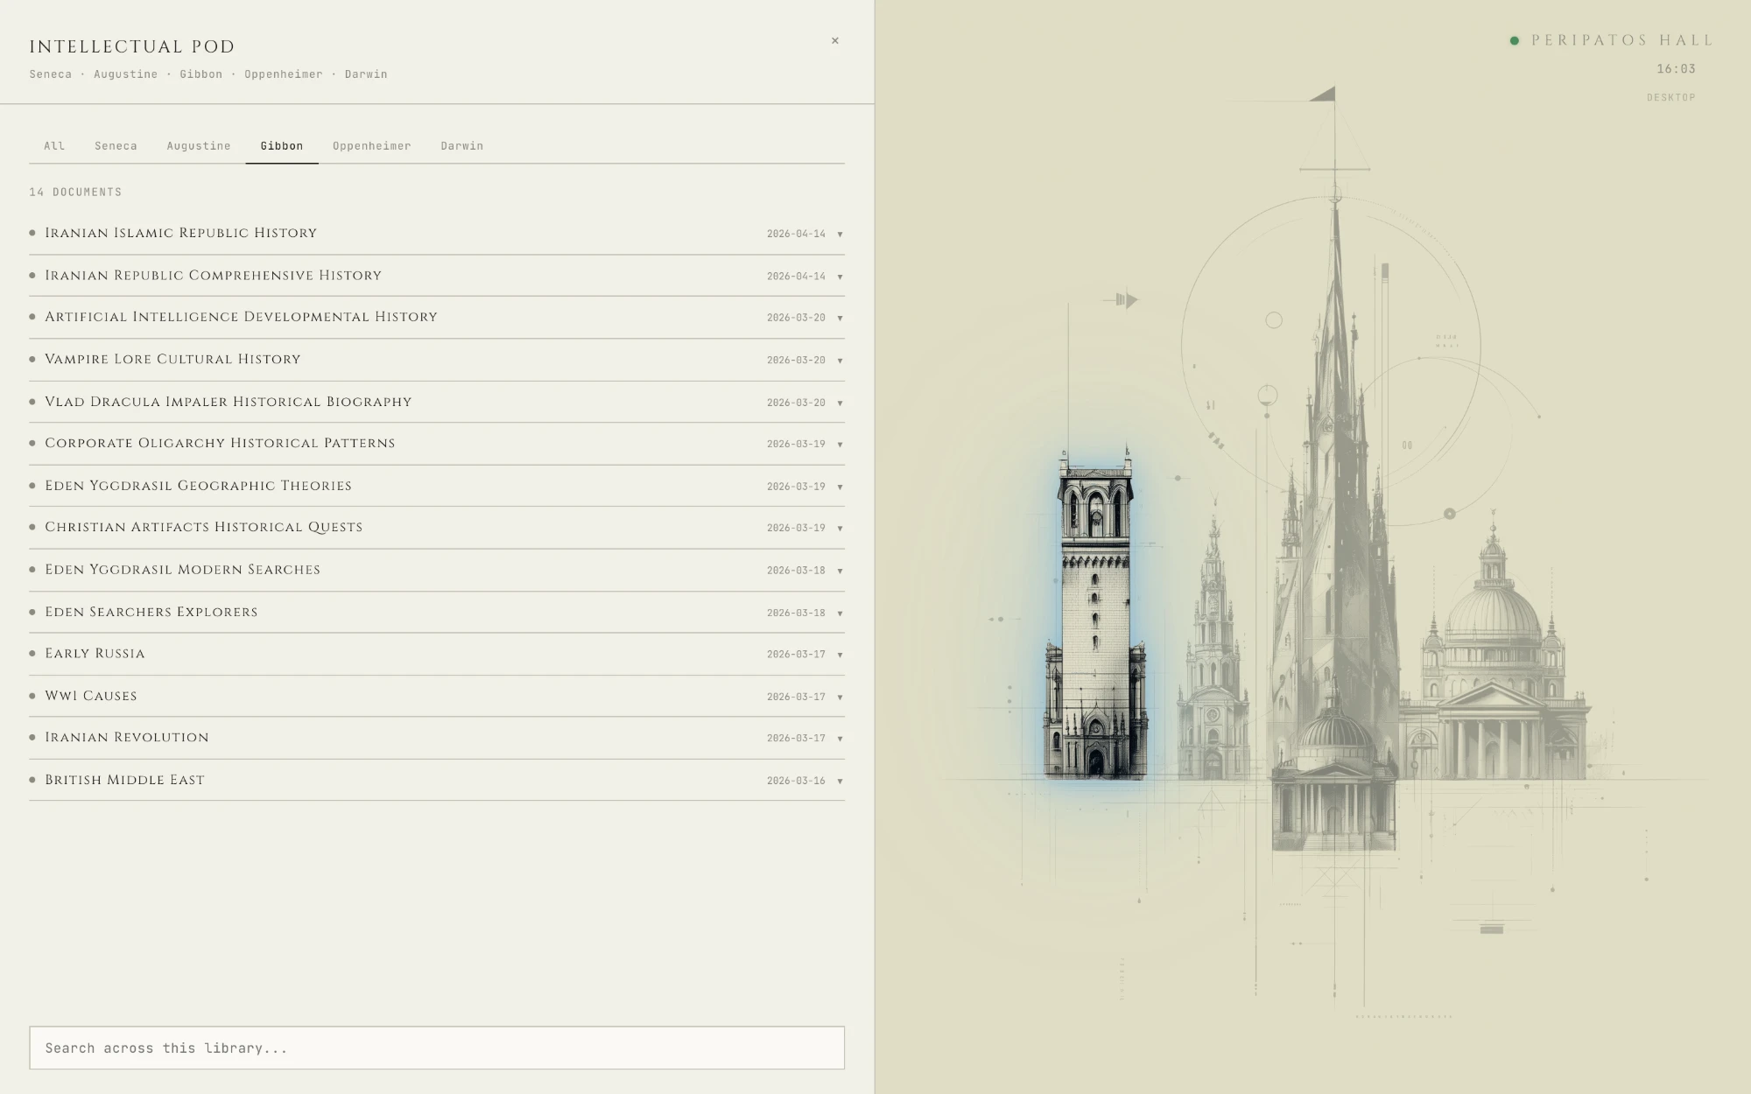Viewport: 1751px width, 1094px height.
Task: Select the highlighted blue-glow tower building
Action: click(1095, 613)
